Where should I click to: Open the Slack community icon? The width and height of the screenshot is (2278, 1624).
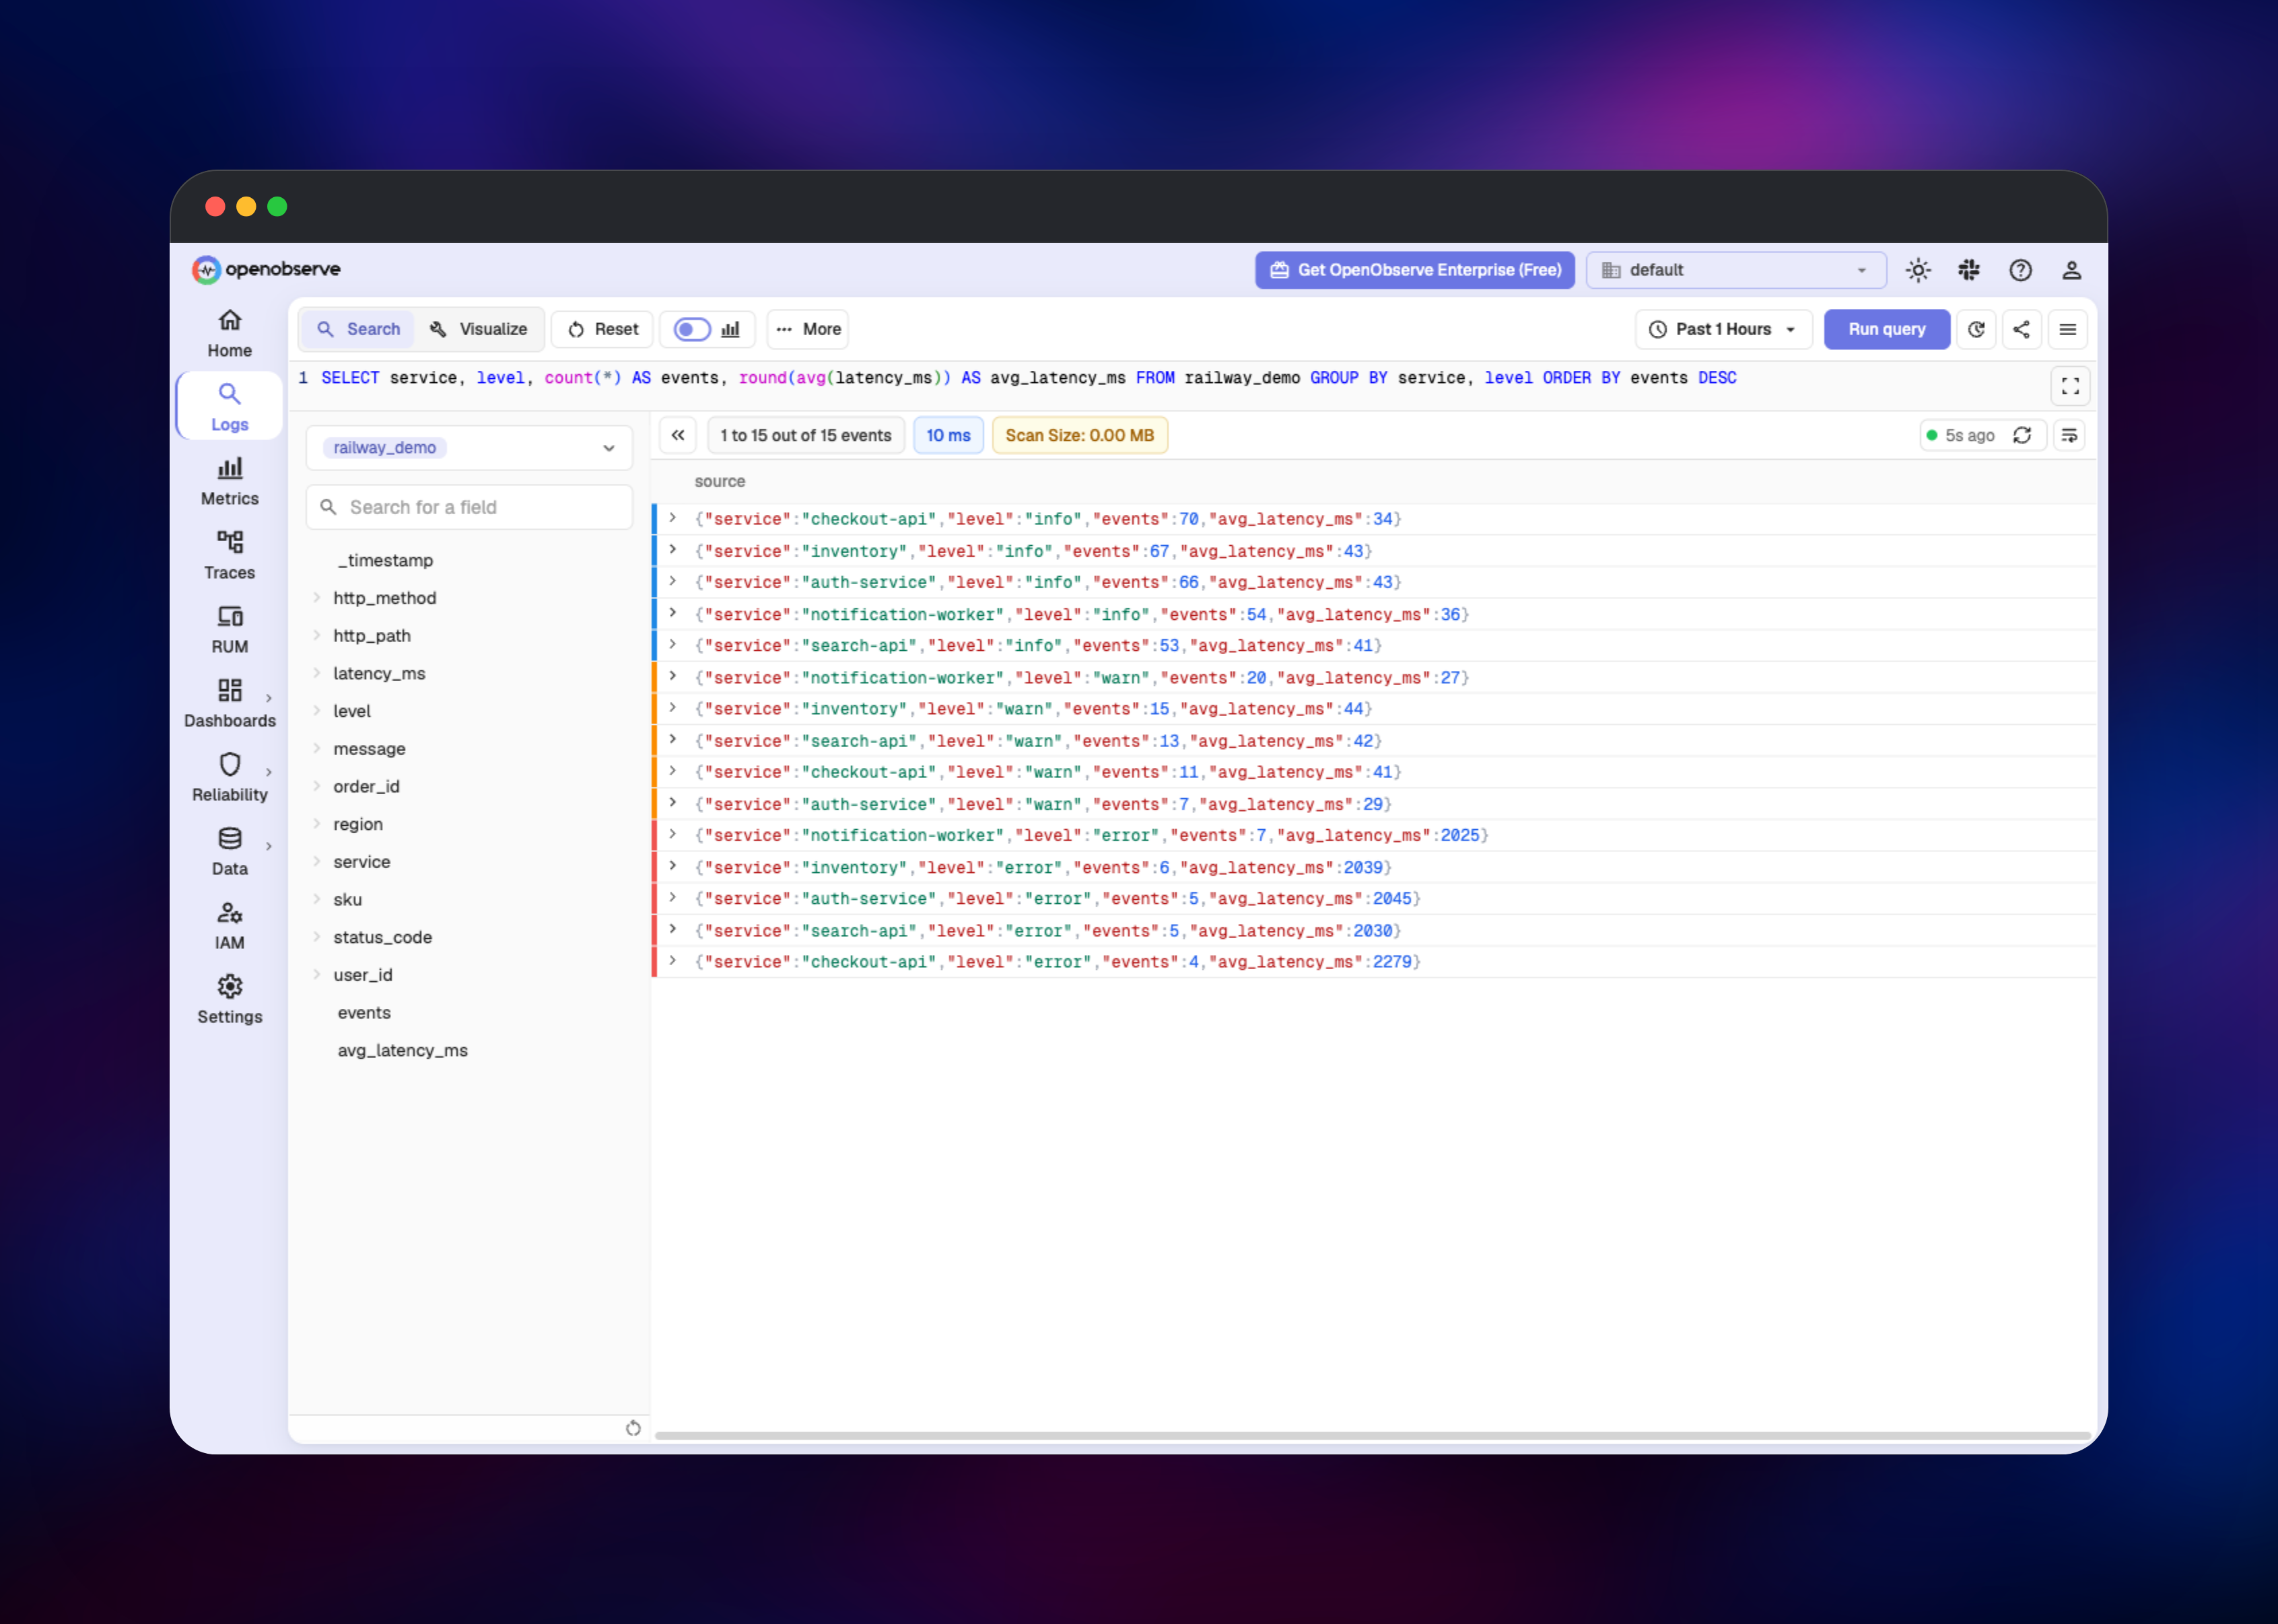point(1969,270)
